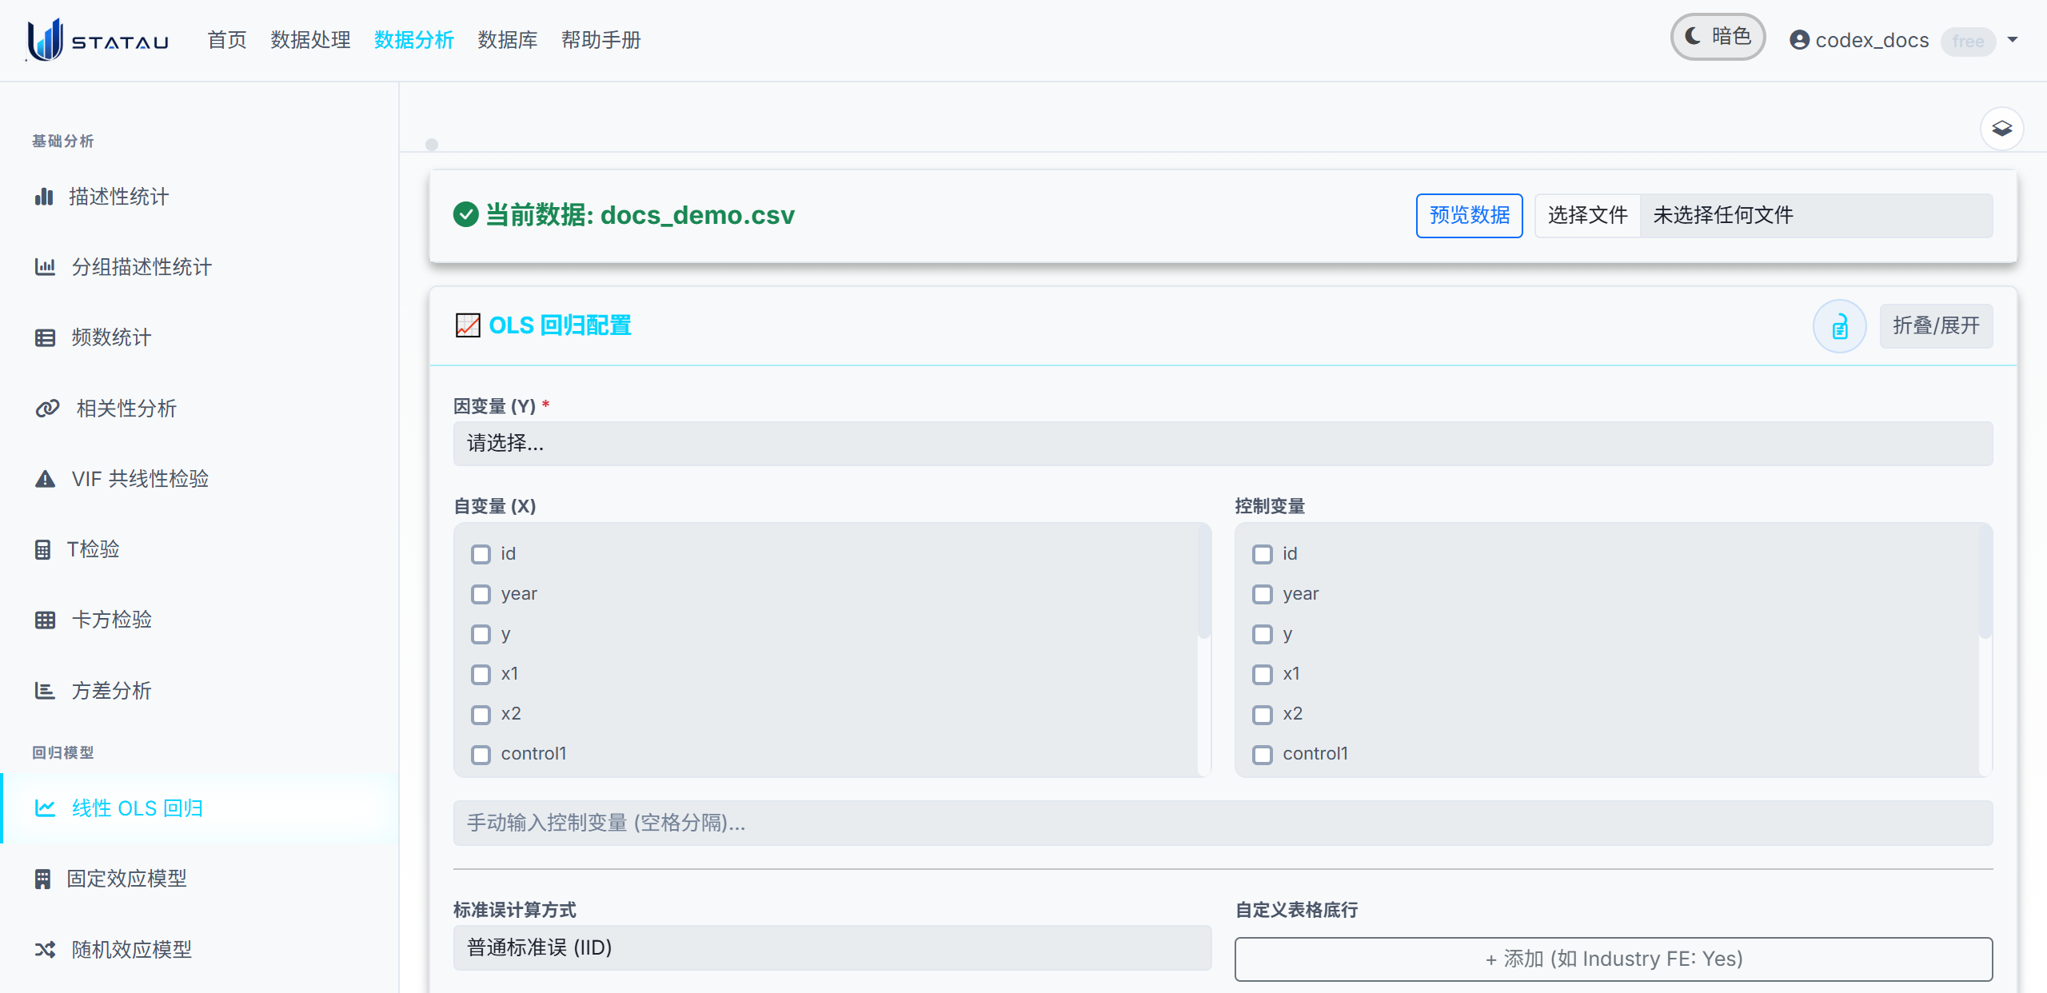Click the layers icon at top right
This screenshot has width=2047, height=993.
(2002, 129)
